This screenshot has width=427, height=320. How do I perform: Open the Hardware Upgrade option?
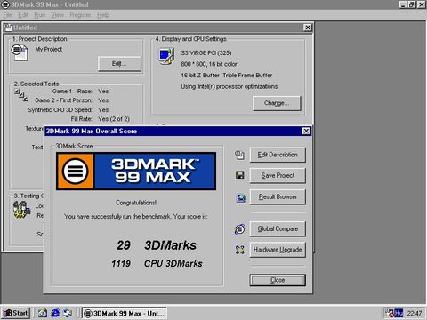[x=278, y=250]
